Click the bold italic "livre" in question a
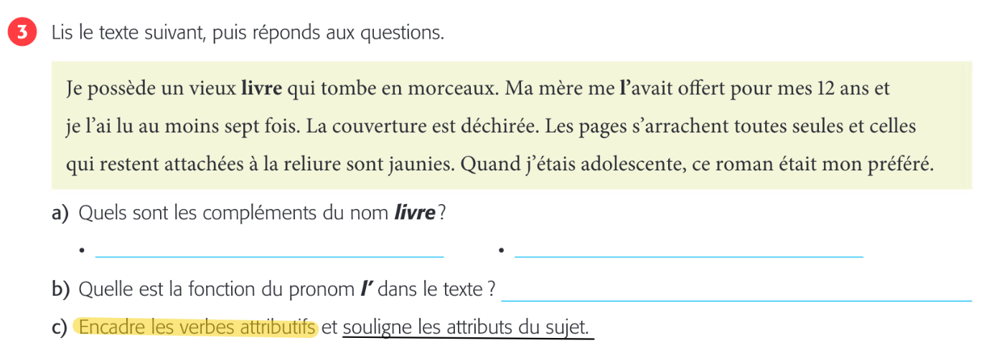 click(x=416, y=213)
